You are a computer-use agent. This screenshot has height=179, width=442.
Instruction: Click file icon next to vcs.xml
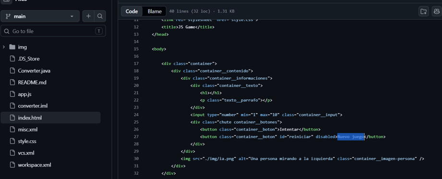pyautogui.click(x=12, y=153)
